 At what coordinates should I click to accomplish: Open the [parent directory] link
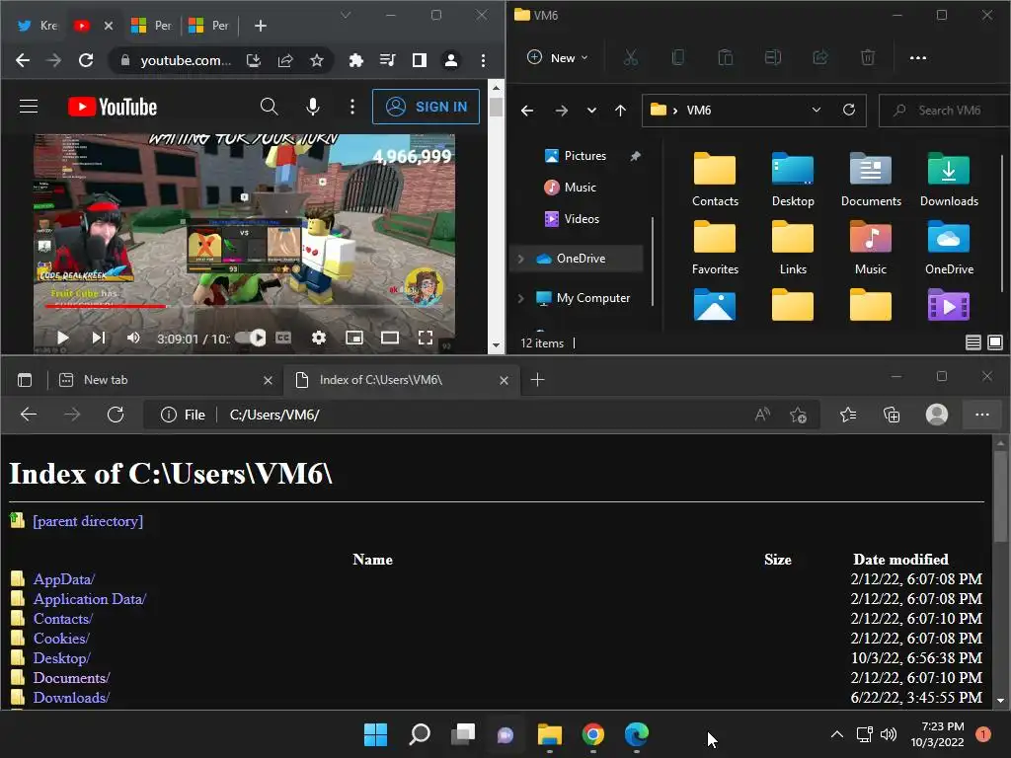[88, 521]
